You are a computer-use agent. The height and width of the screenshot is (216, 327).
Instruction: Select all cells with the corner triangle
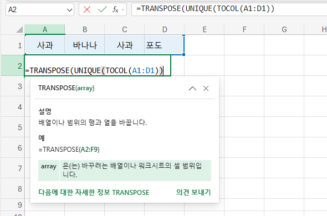pos(19,29)
